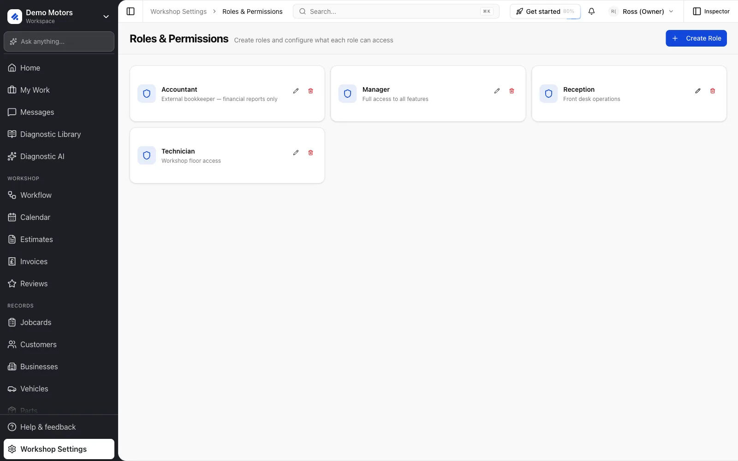This screenshot has height=461, width=738.
Task: Open the Ross (Owner) account menu
Action: pos(641,12)
